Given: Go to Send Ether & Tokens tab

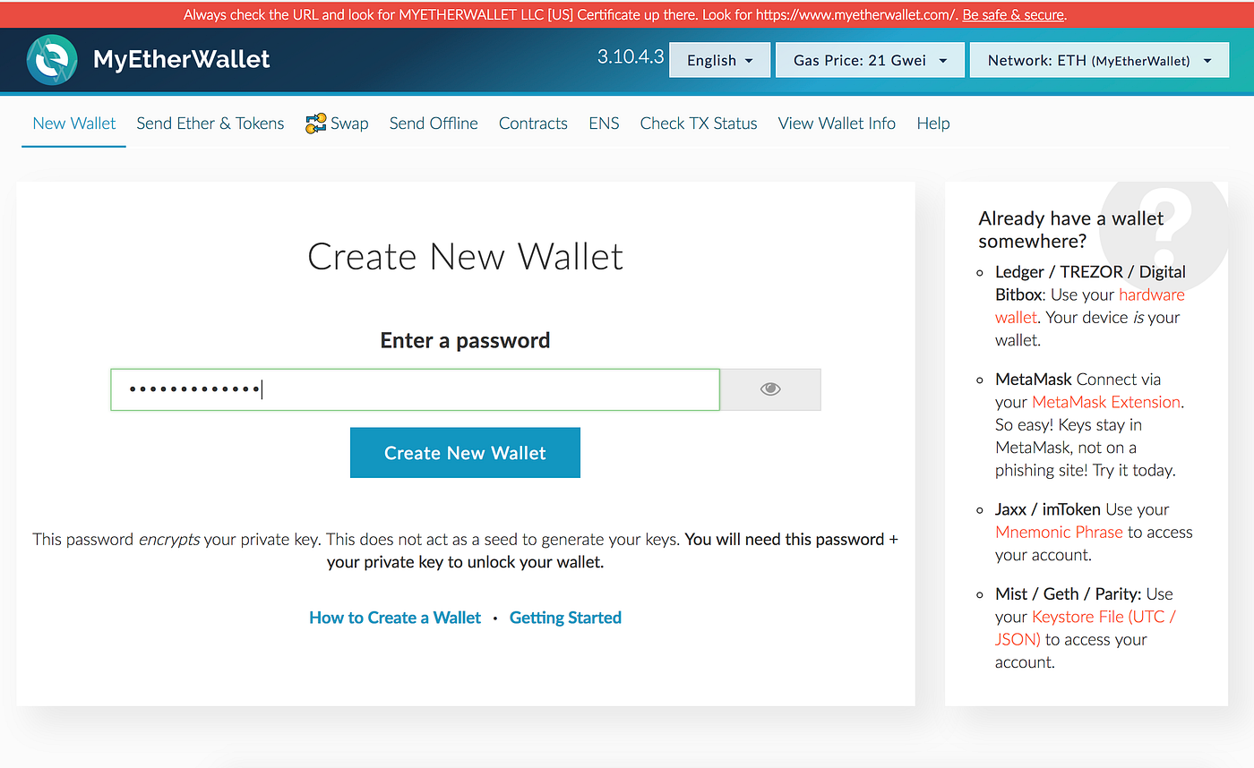Looking at the screenshot, I should click(210, 124).
